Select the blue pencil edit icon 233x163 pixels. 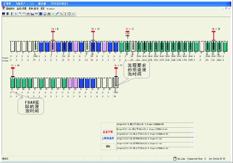point(57,14)
